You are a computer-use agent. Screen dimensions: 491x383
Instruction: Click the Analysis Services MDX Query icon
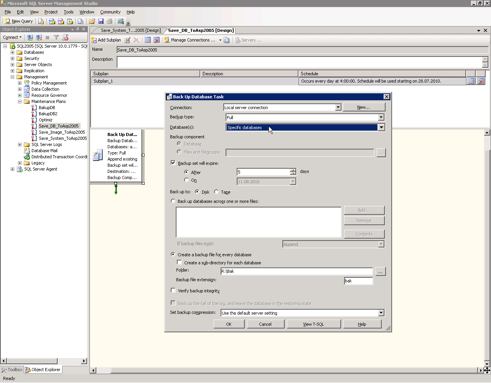(x=52, y=21)
